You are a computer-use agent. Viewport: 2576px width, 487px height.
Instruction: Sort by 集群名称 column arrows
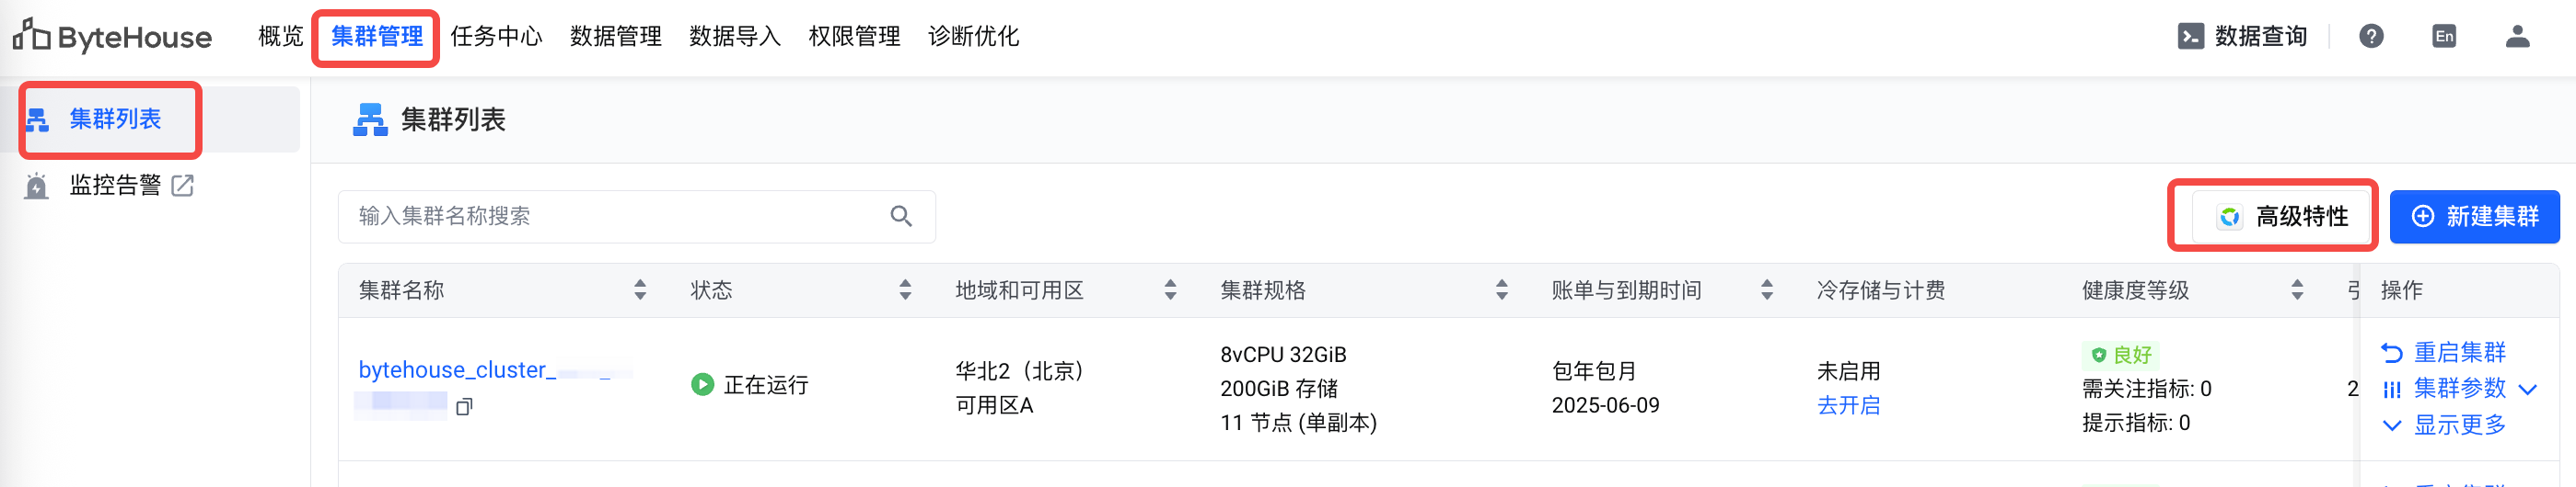[640, 290]
